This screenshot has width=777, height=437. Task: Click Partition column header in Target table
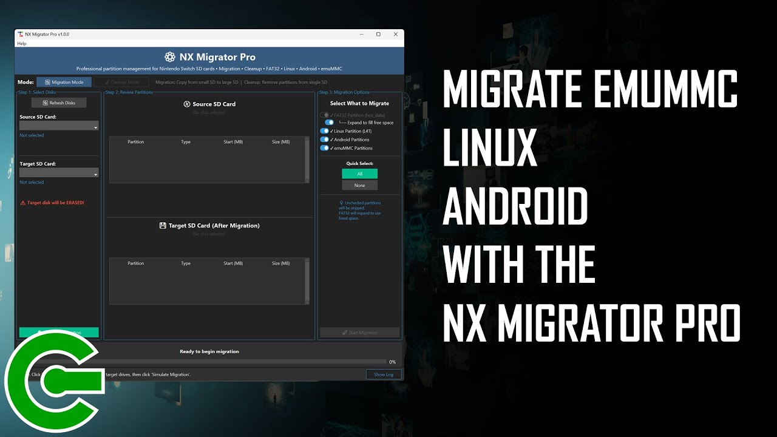(136, 263)
